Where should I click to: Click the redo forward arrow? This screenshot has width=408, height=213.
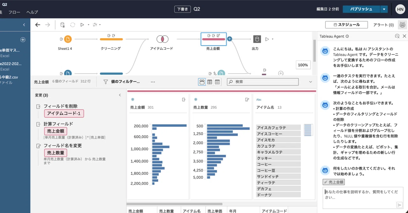47,25
